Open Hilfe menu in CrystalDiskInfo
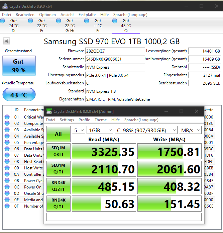223x233 pixels. pos(104,15)
